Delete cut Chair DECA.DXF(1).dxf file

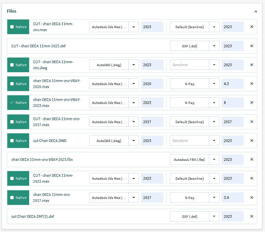[251, 216]
